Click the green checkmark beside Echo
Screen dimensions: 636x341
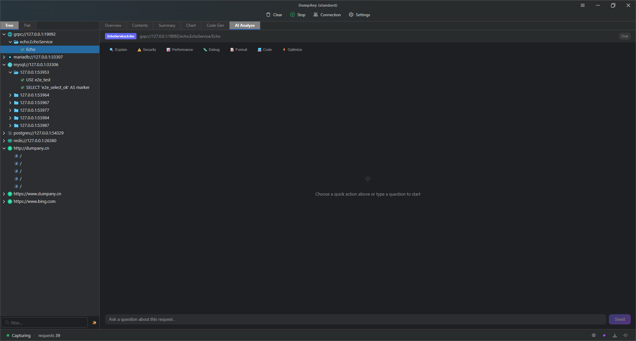coord(22,49)
